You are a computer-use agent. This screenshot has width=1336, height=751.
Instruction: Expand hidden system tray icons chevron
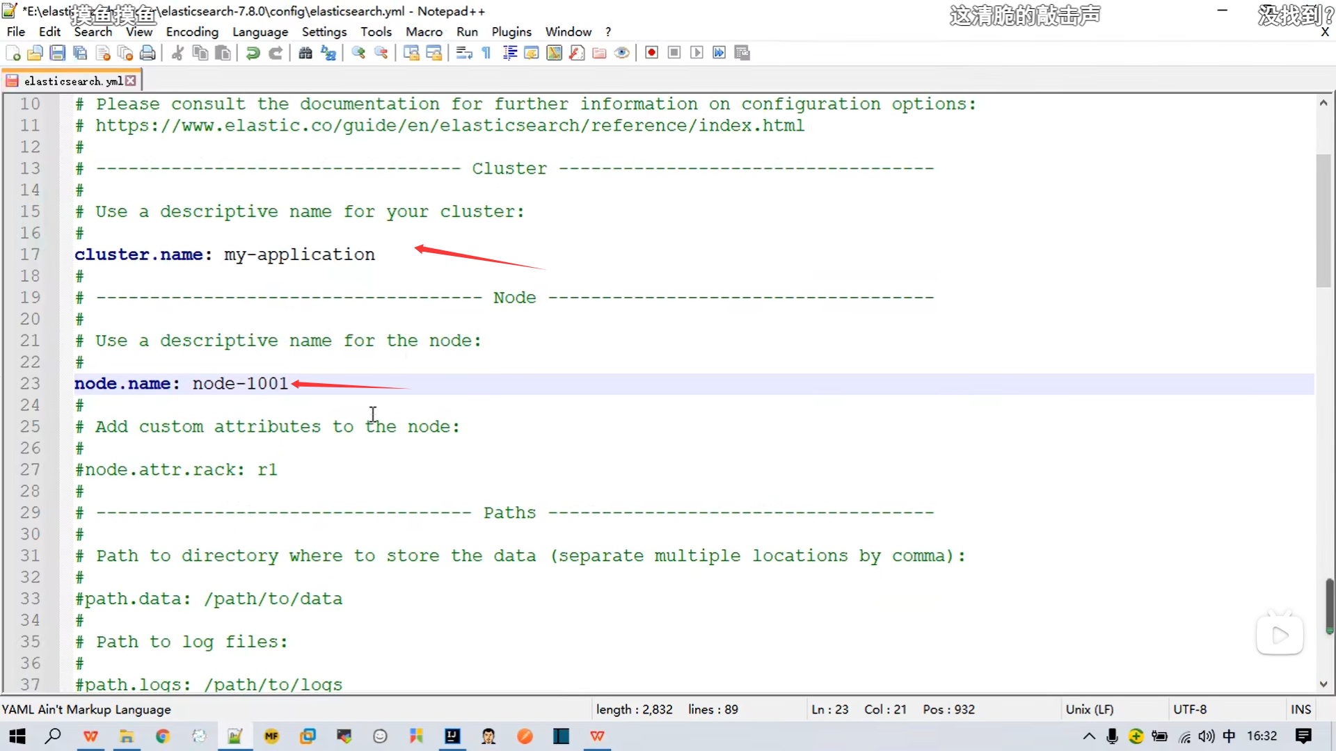point(1089,736)
